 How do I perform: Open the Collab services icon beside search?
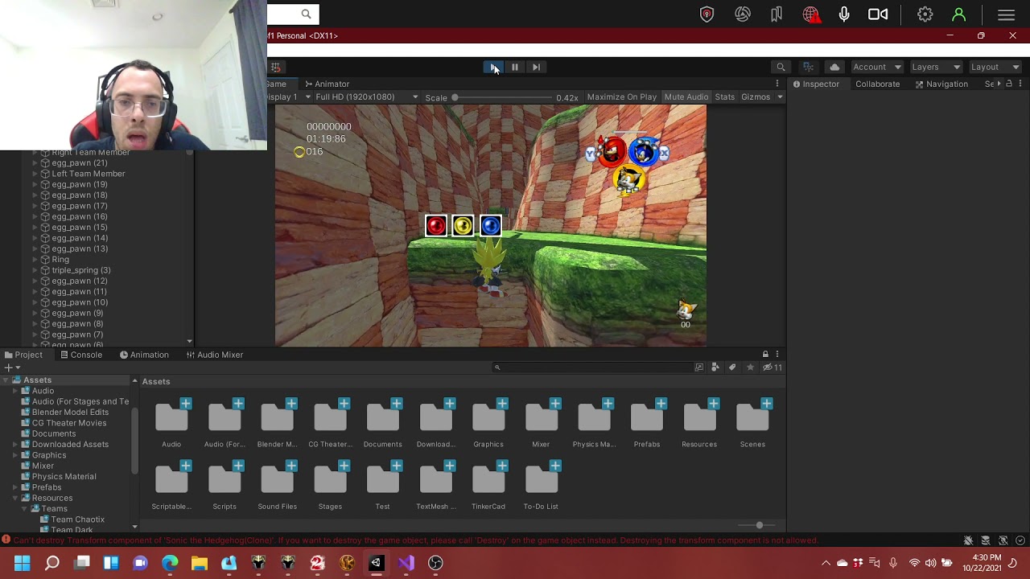(x=808, y=67)
